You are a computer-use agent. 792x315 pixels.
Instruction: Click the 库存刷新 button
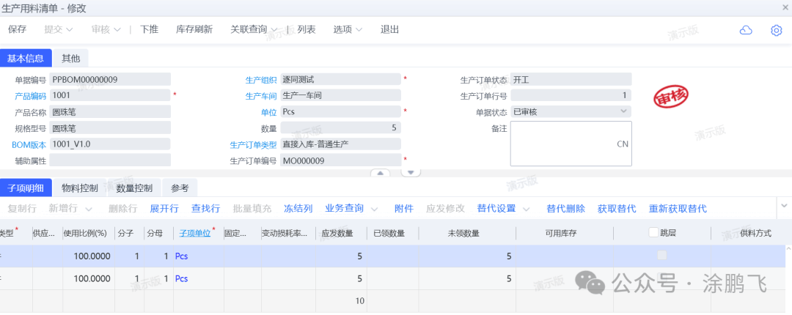click(x=194, y=30)
